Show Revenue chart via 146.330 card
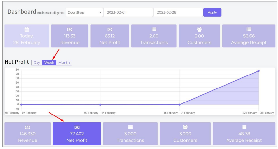 [x=27, y=134]
